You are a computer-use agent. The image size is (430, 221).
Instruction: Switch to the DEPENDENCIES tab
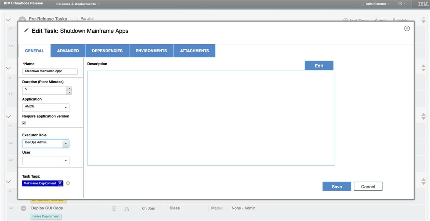pos(107,51)
